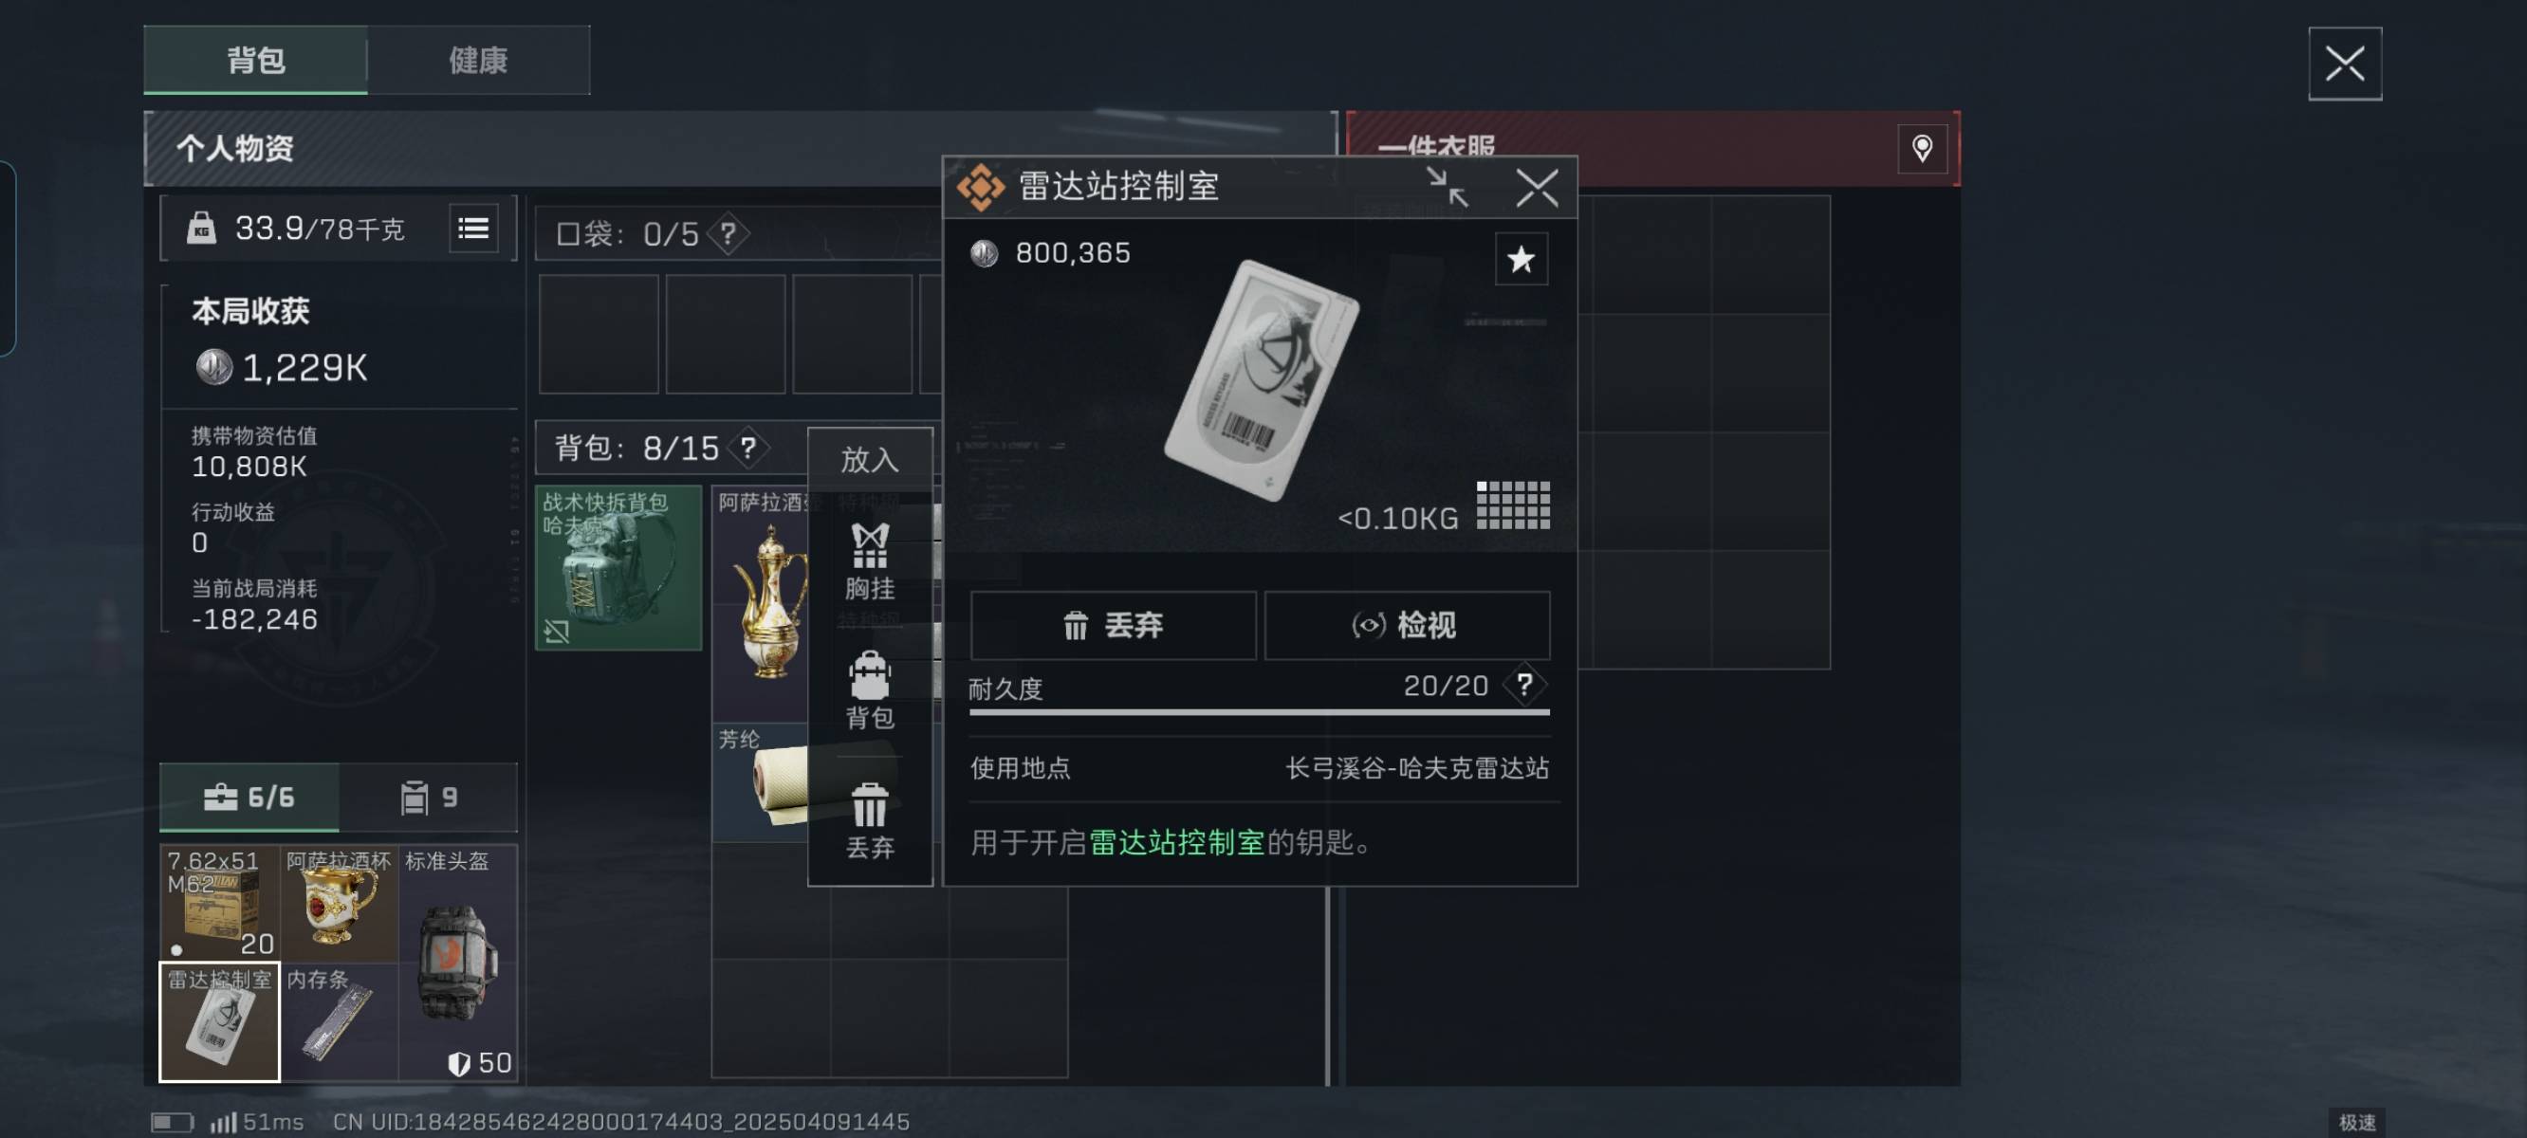Click the 检视 inspect button
The height and width of the screenshot is (1138, 2527).
[x=1406, y=625]
